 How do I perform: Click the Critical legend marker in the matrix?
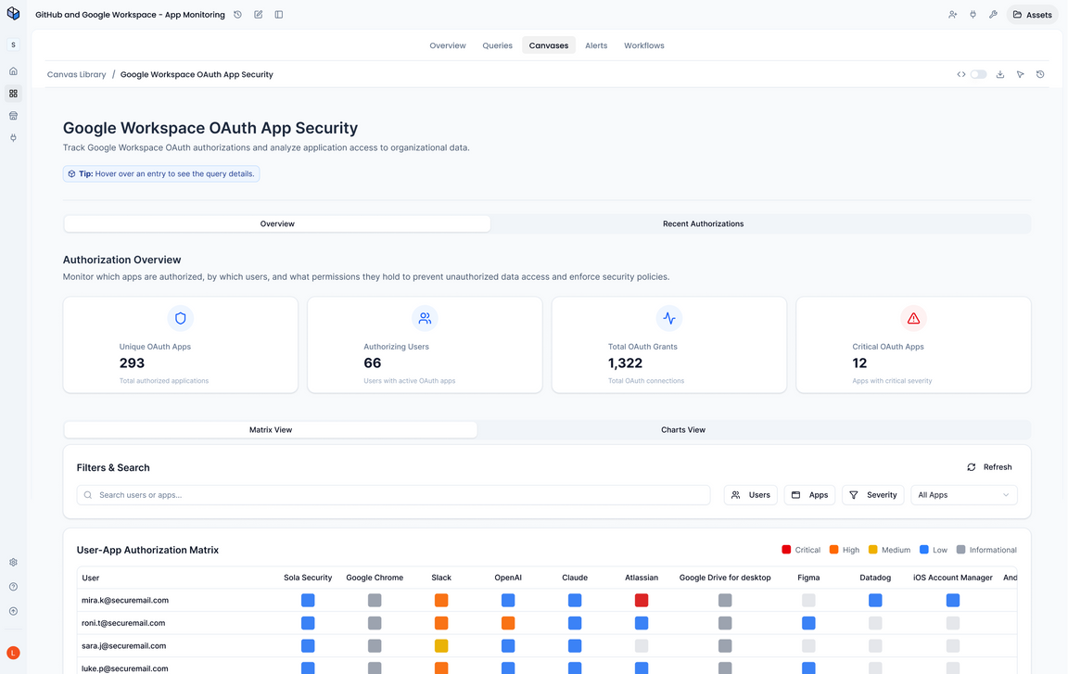pyautogui.click(x=784, y=549)
